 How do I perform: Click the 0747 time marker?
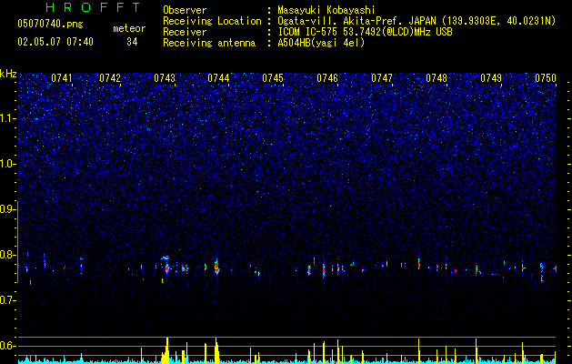382,78
